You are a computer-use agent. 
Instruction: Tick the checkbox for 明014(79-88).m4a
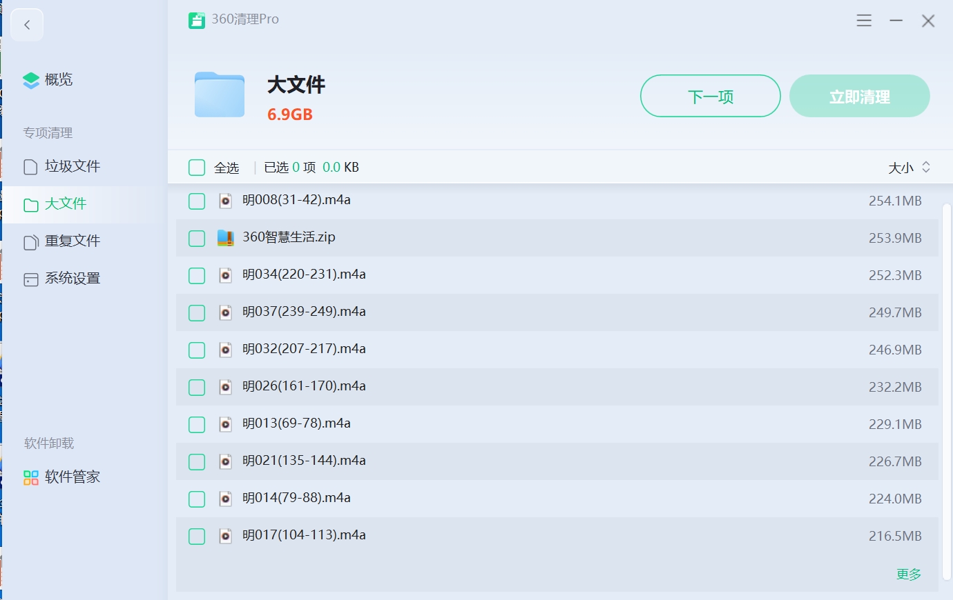pos(197,499)
